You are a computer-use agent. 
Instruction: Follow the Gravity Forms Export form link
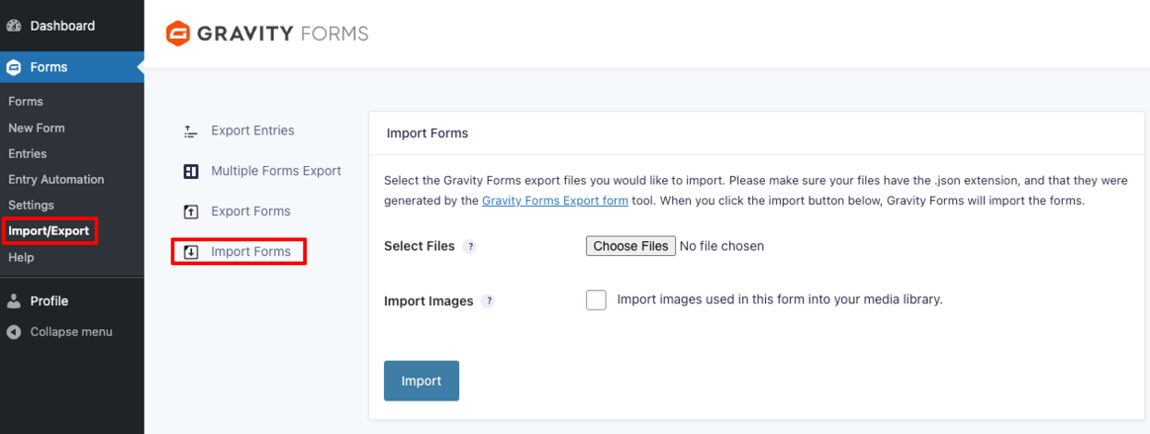coord(555,200)
